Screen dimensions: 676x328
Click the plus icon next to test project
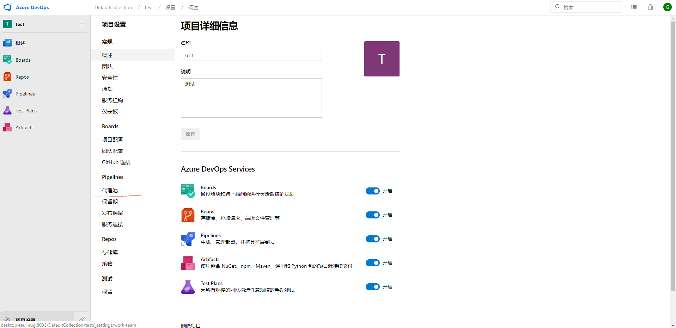(x=82, y=24)
